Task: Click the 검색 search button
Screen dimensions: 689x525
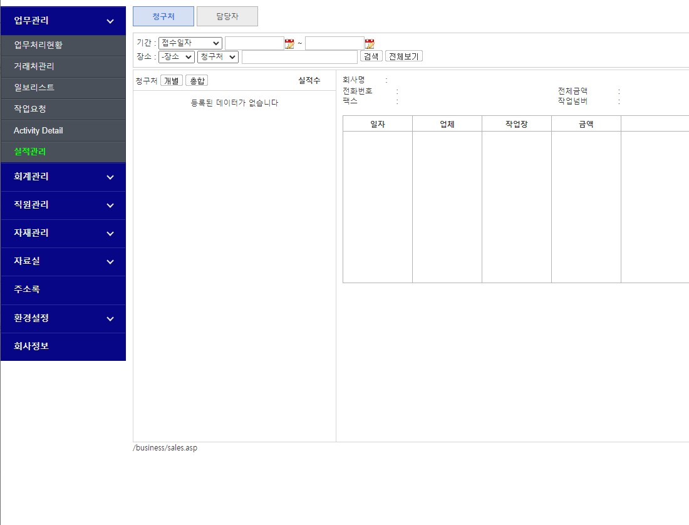Action: (x=371, y=56)
